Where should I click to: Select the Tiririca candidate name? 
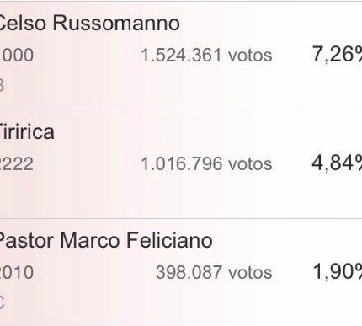pyautogui.click(x=27, y=131)
